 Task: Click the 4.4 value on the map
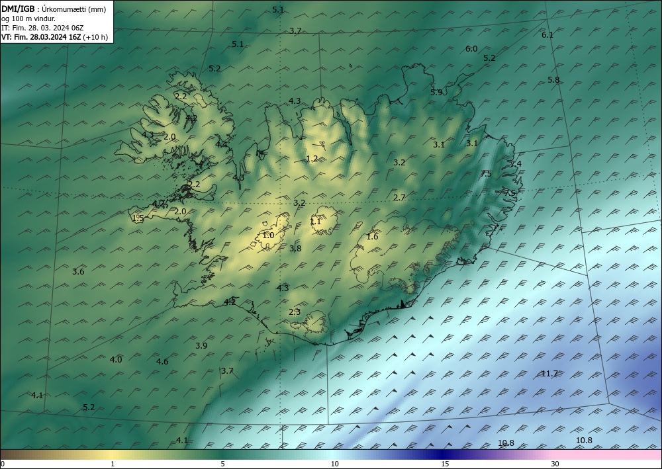[221, 144]
